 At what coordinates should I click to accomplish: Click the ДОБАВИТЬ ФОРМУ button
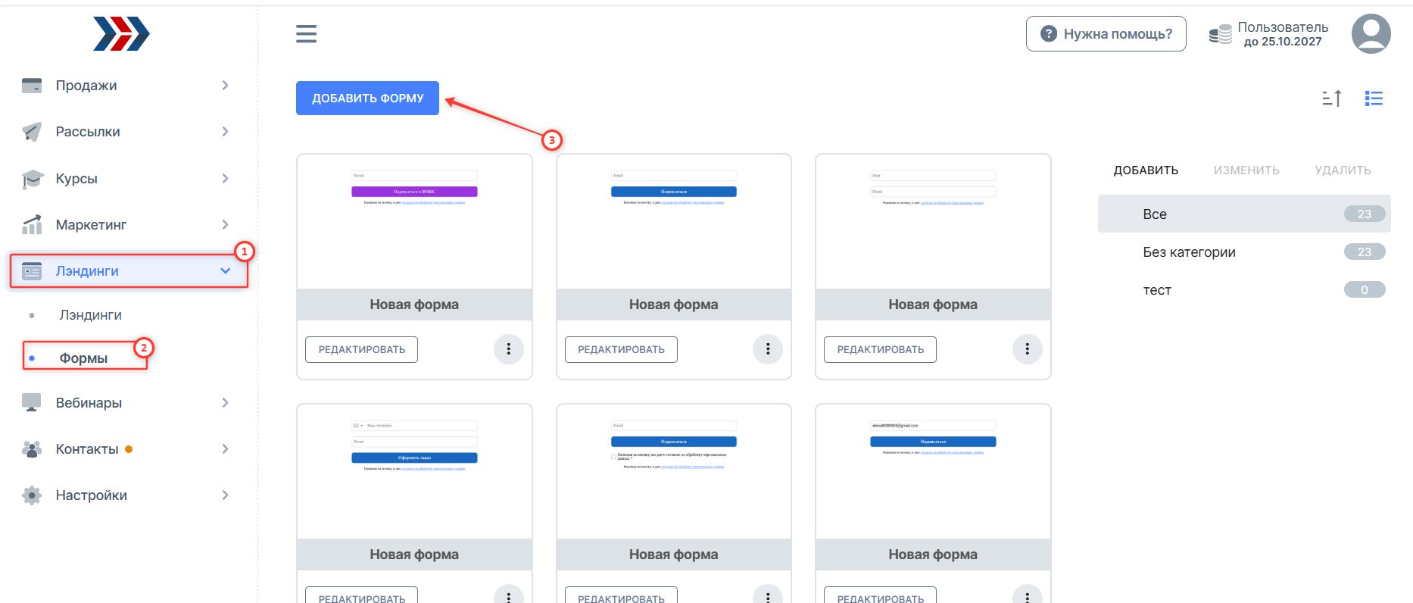[367, 98]
